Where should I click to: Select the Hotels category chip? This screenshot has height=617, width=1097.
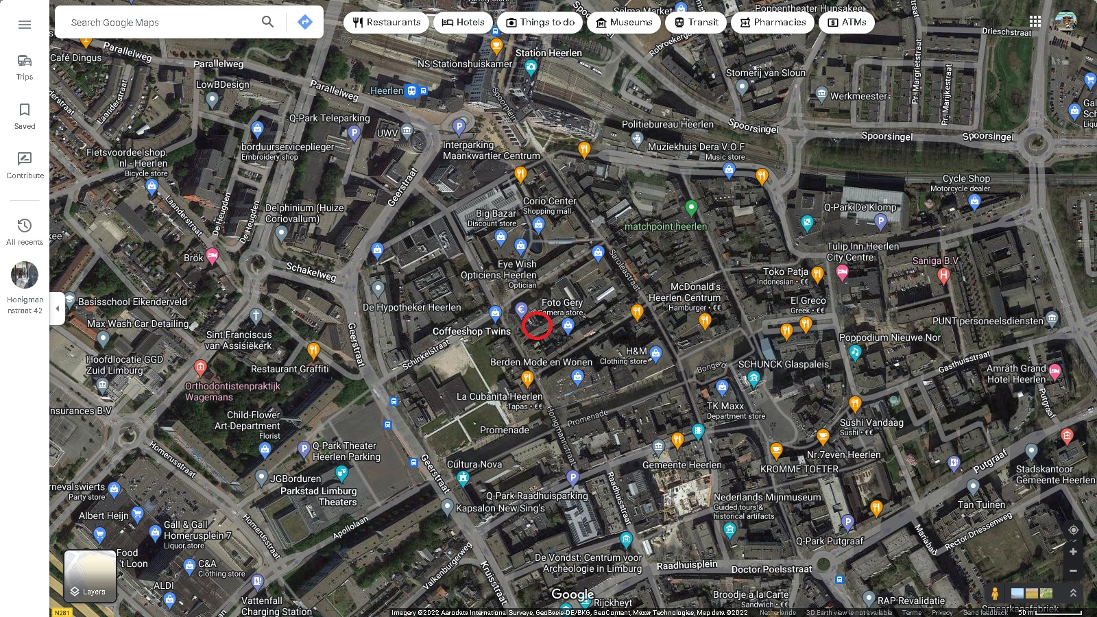tap(463, 22)
